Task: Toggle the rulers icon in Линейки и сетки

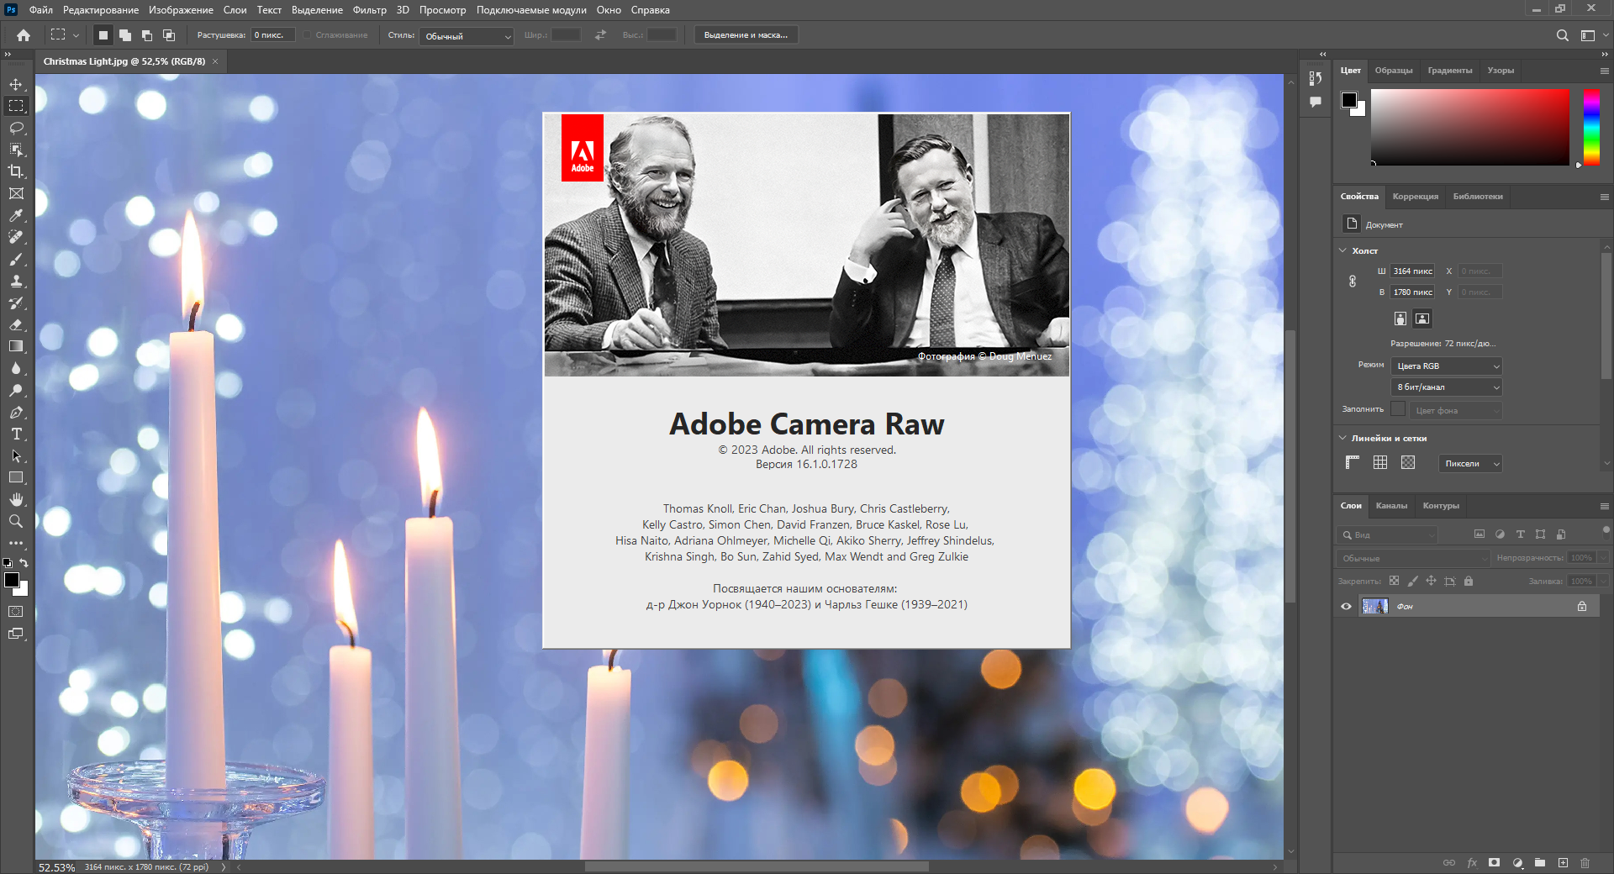Action: coord(1353,462)
